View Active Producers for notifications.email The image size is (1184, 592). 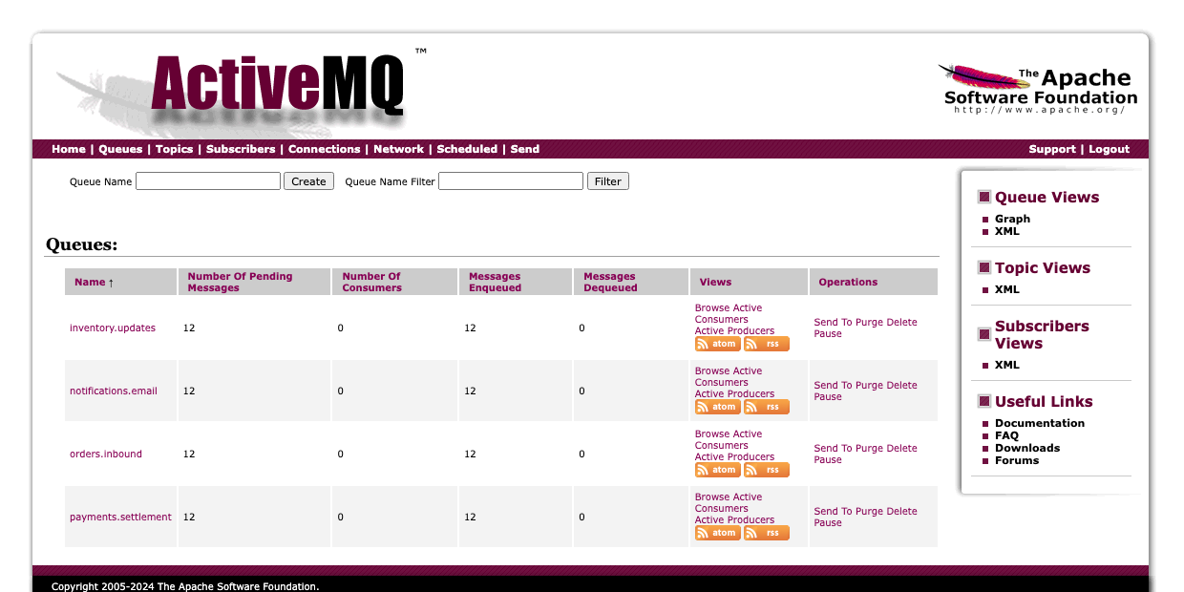(x=734, y=394)
